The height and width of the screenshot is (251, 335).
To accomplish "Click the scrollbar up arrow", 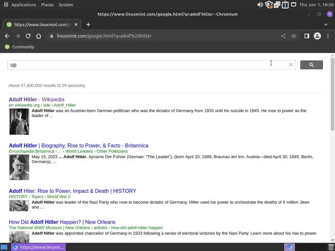I will coord(332,56).
